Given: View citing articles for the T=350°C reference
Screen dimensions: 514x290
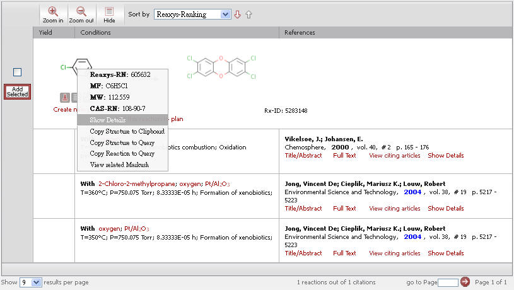Looking at the screenshot, I should click(x=394, y=253).
